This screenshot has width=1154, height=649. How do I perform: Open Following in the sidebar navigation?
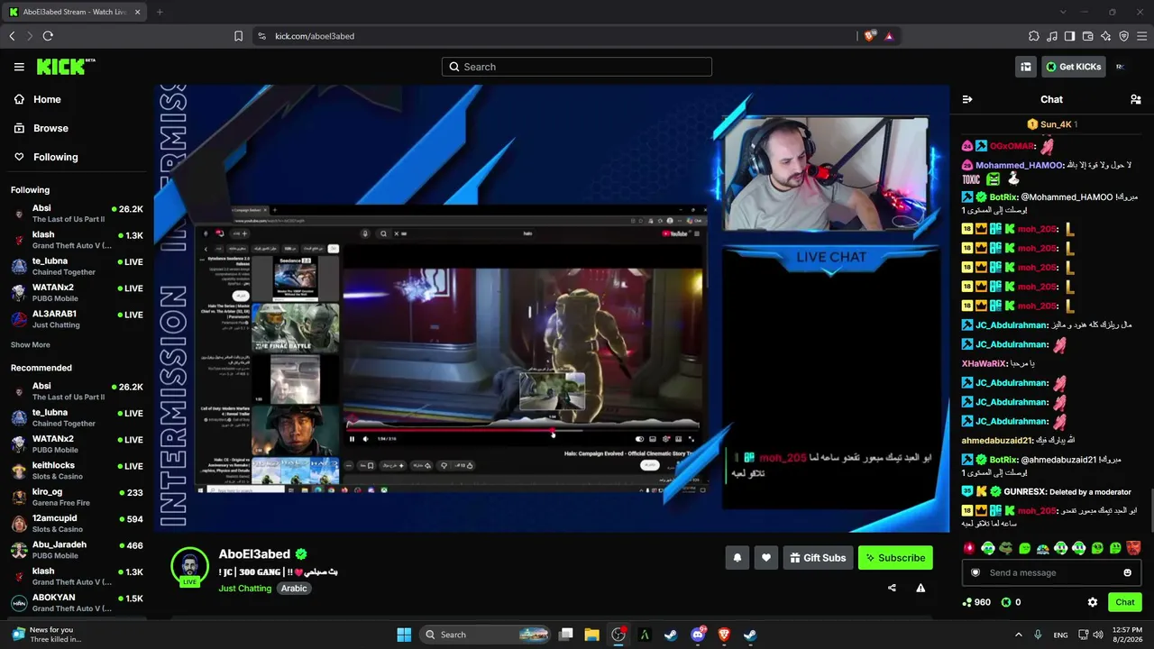(x=46, y=157)
